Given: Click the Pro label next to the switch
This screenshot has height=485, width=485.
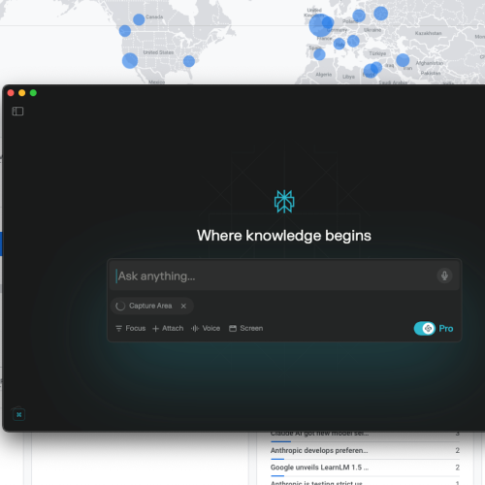Looking at the screenshot, I should 446,329.
